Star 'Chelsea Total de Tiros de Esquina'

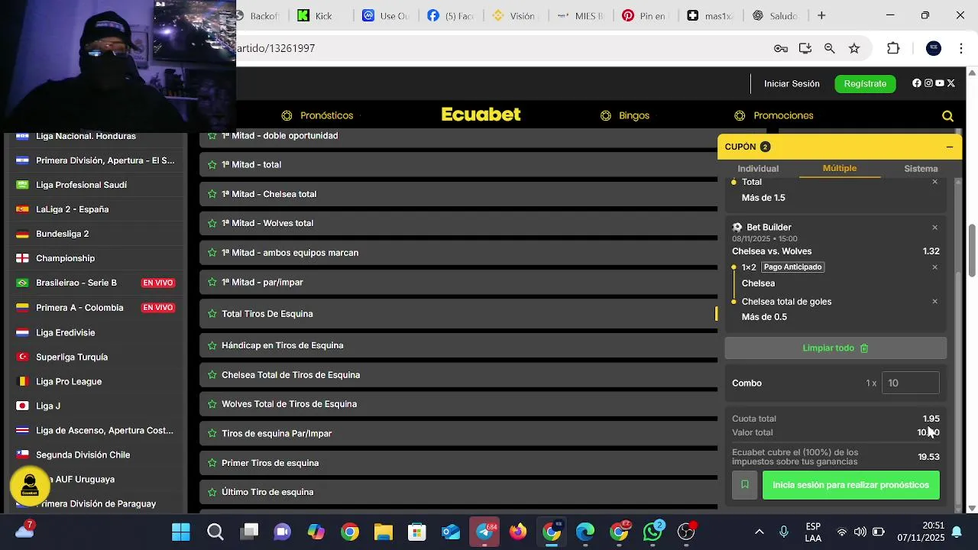pos(212,375)
